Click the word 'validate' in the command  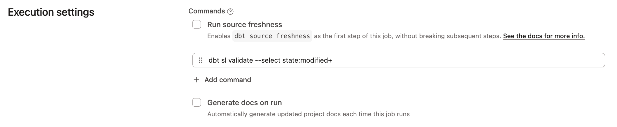click(x=240, y=60)
